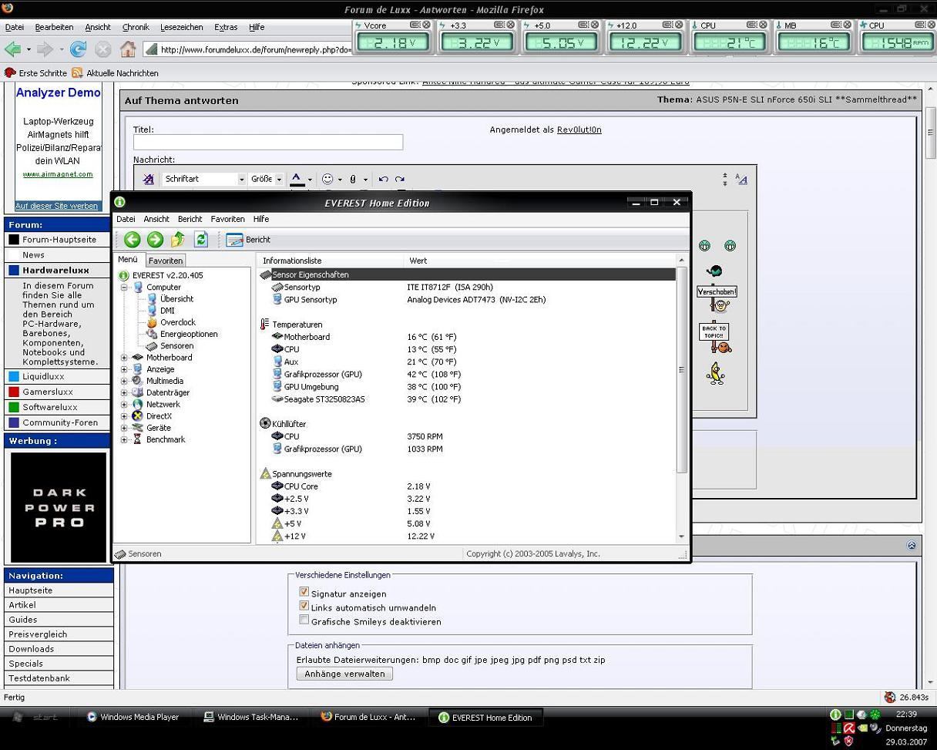Open settings of the MB temperature gadget
This screenshot has height=750, width=937.
[x=837, y=25]
